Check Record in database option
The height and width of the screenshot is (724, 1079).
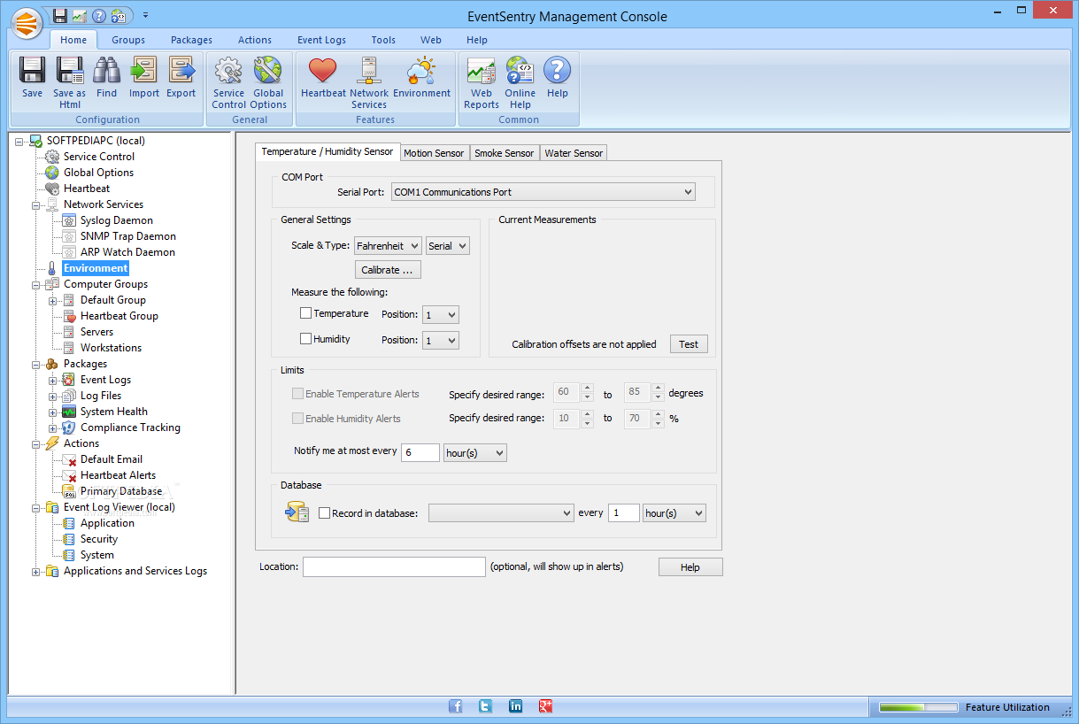pyautogui.click(x=324, y=512)
